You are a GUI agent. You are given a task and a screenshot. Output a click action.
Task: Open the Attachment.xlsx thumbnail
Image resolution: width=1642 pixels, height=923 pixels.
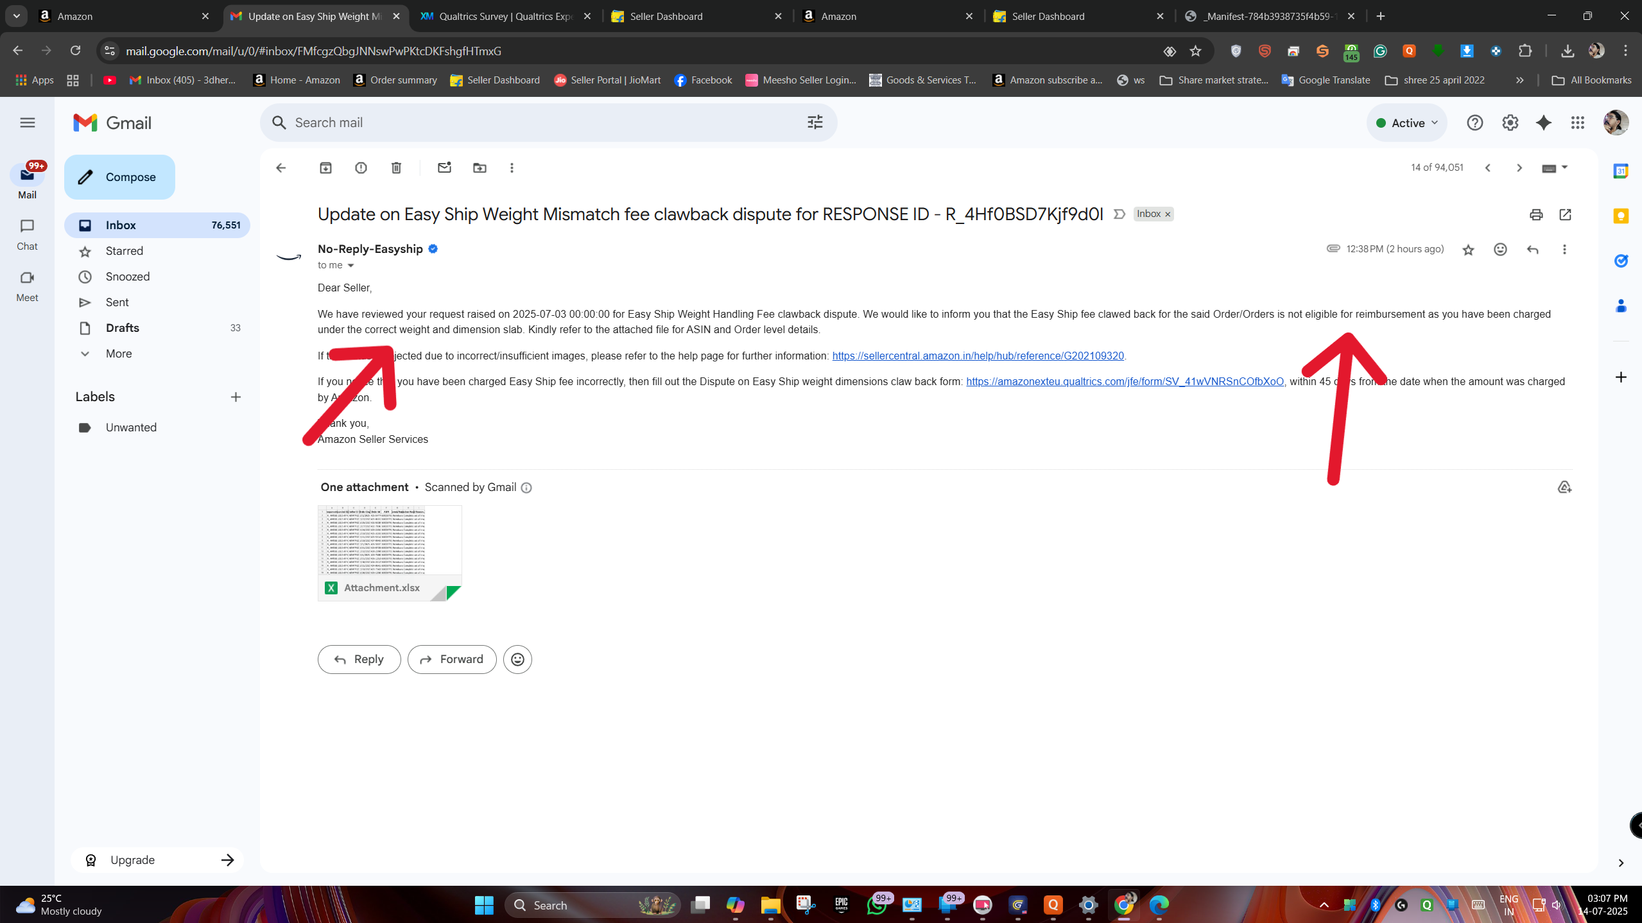point(390,553)
